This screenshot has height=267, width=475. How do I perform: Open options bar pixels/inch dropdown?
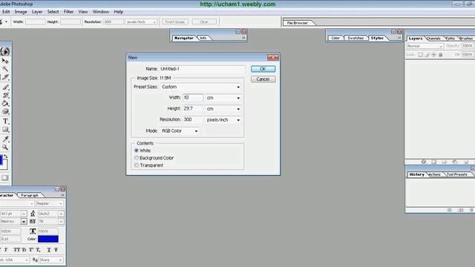[142, 22]
